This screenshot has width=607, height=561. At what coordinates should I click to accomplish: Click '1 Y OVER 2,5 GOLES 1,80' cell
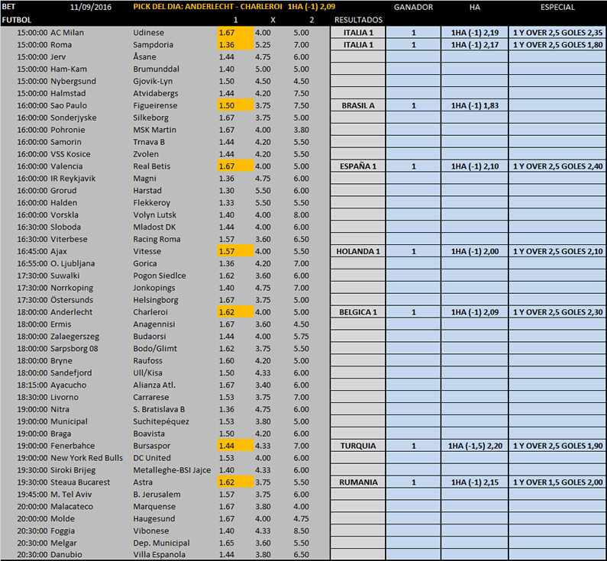point(557,44)
